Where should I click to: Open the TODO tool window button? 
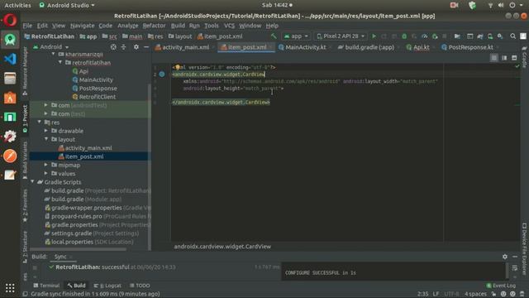coord(140,286)
